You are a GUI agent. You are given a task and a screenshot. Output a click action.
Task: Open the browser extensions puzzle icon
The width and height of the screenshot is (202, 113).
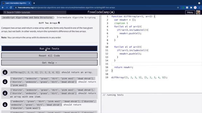coord(191,8)
